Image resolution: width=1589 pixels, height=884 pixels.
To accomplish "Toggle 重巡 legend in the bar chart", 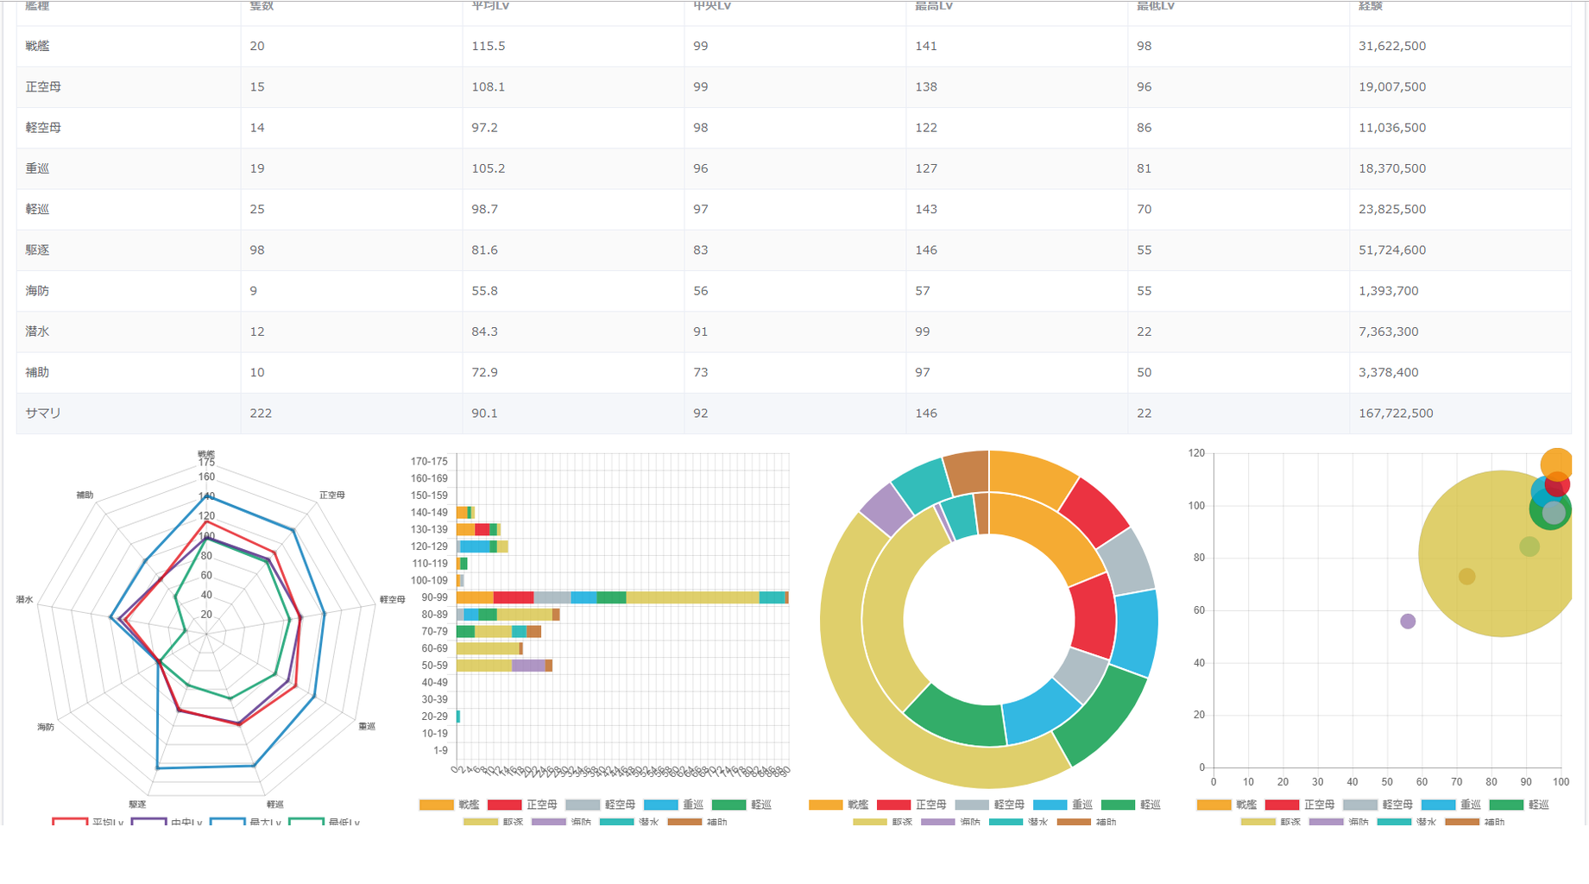I will click(674, 805).
